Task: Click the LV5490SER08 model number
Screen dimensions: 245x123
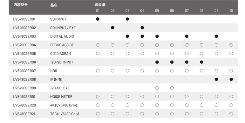Action: click(x=24, y=79)
